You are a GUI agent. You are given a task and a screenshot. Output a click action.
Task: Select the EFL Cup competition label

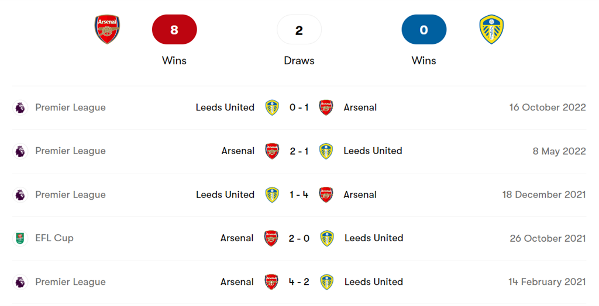[54, 238]
